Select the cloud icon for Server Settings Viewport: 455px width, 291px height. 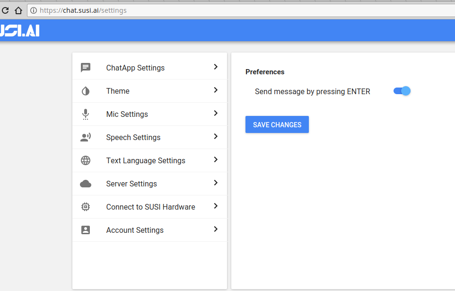click(86, 184)
